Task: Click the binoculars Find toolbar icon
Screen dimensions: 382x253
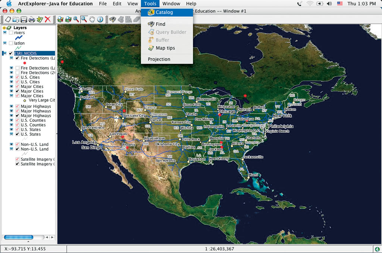Action: point(113,19)
